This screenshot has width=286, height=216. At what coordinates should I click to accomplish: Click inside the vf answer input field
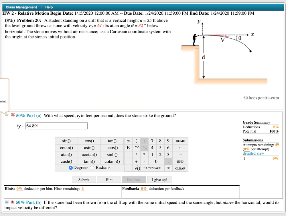click(x=56, y=126)
